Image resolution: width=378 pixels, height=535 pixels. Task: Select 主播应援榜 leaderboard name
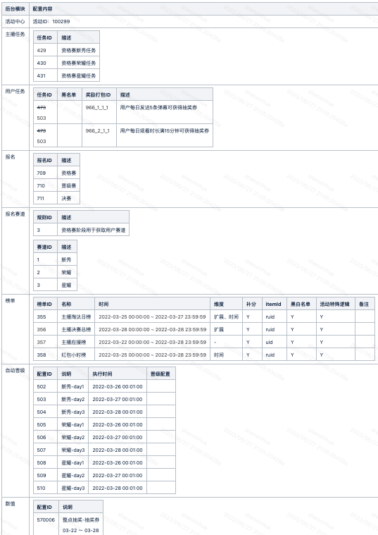pyautogui.click(x=74, y=342)
